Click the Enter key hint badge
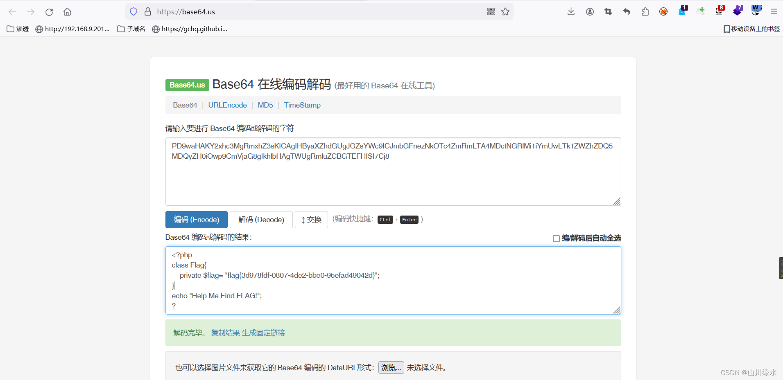The height and width of the screenshot is (380, 783). coord(409,220)
